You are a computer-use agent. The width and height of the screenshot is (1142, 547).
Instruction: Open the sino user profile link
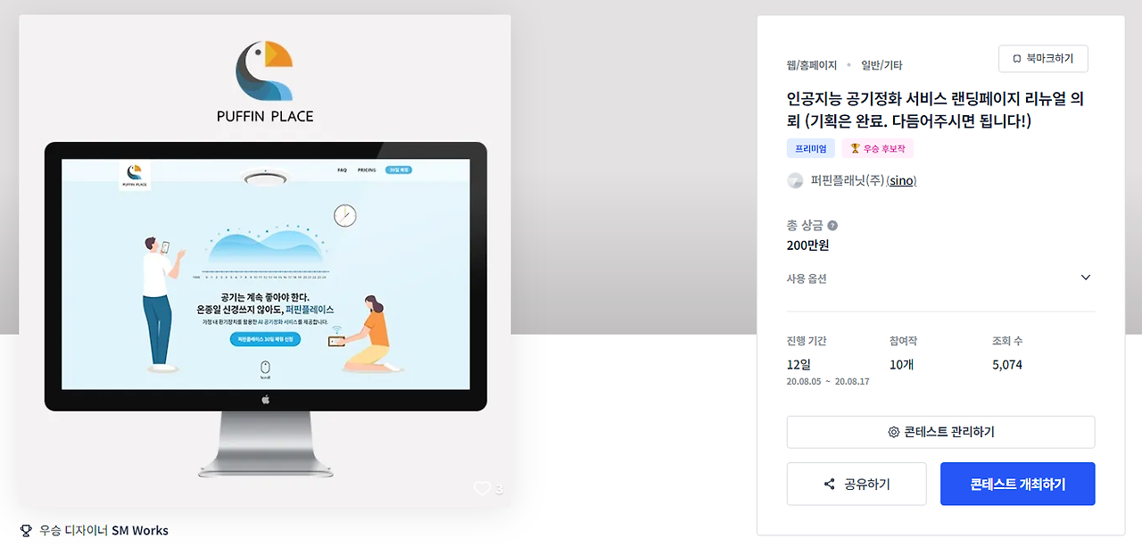(x=902, y=181)
